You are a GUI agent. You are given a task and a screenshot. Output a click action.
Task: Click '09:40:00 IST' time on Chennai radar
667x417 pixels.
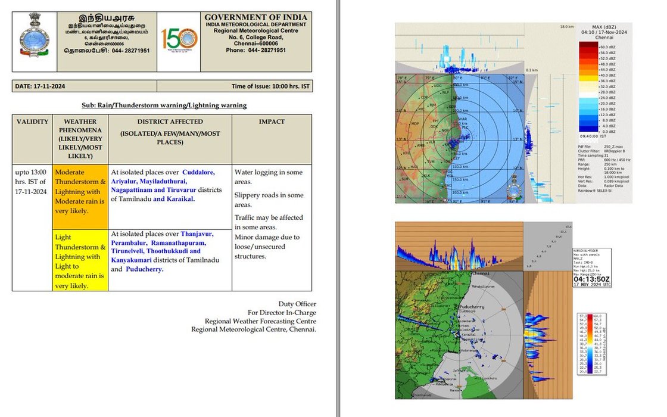point(593,136)
